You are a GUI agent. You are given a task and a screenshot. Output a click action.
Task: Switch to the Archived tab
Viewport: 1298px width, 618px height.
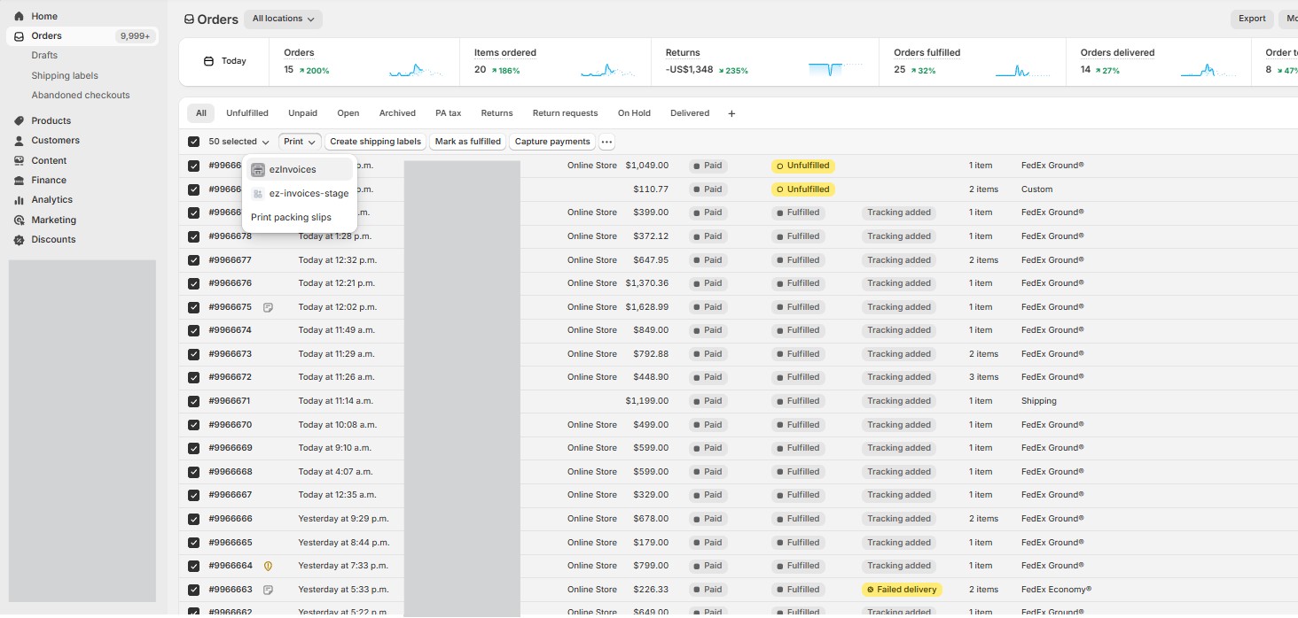(x=397, y=113)
